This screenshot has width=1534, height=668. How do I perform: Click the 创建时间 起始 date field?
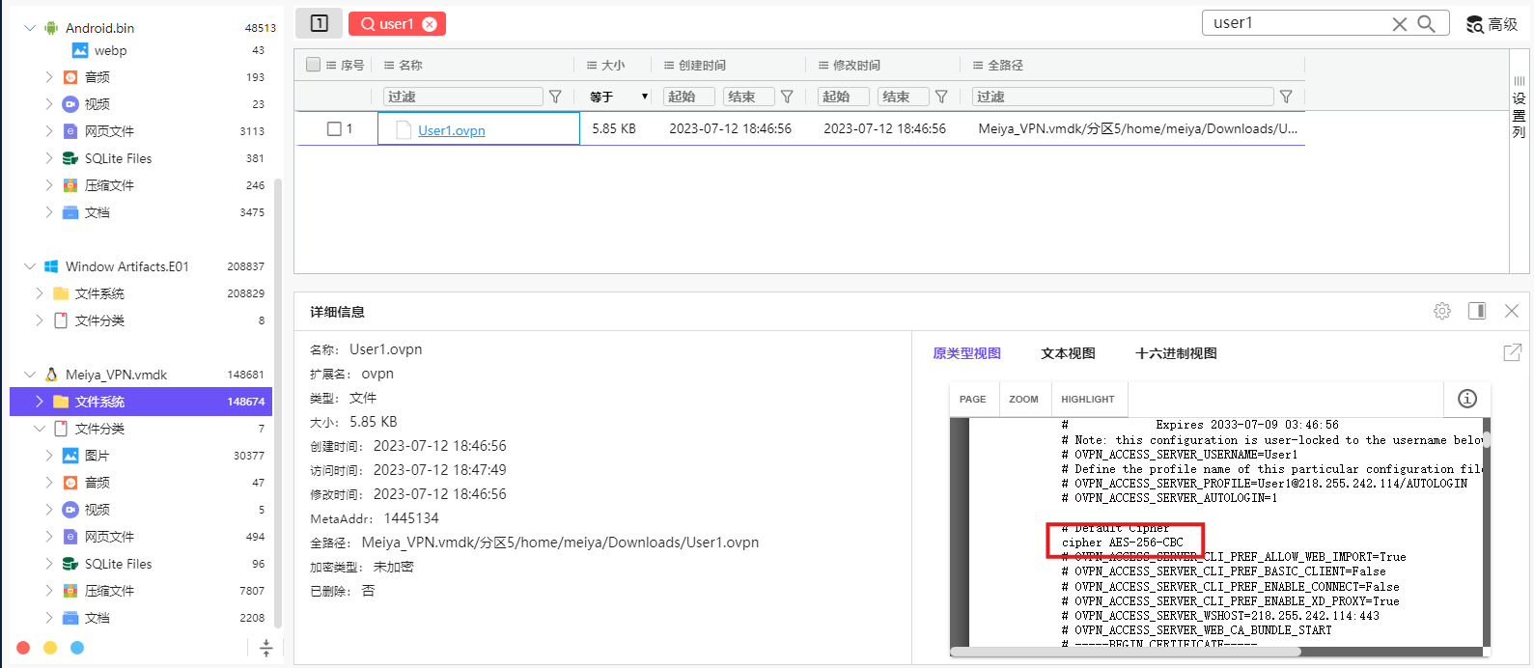(x=689, y=97)
